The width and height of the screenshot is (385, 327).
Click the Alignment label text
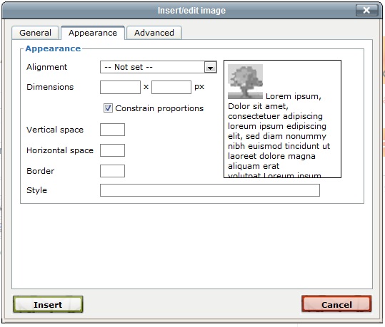pyautogui.click(x=46, y=67)
